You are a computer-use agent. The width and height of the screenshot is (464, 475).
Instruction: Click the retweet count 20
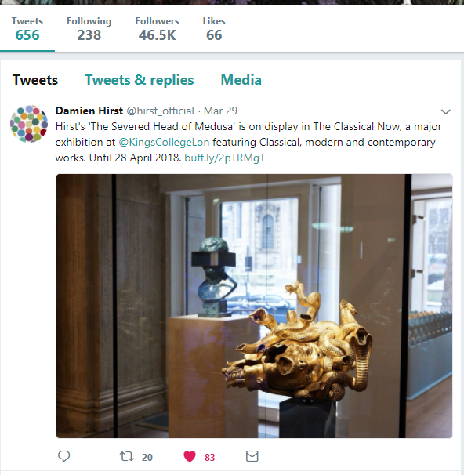[147, 457]
